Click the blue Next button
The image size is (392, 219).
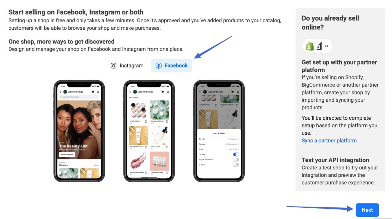(x=367, y=210)
